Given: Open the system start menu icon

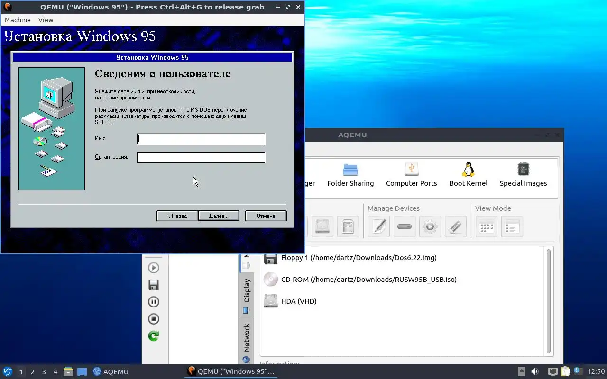Looking at the screenshot, I should tap(7, 371).
